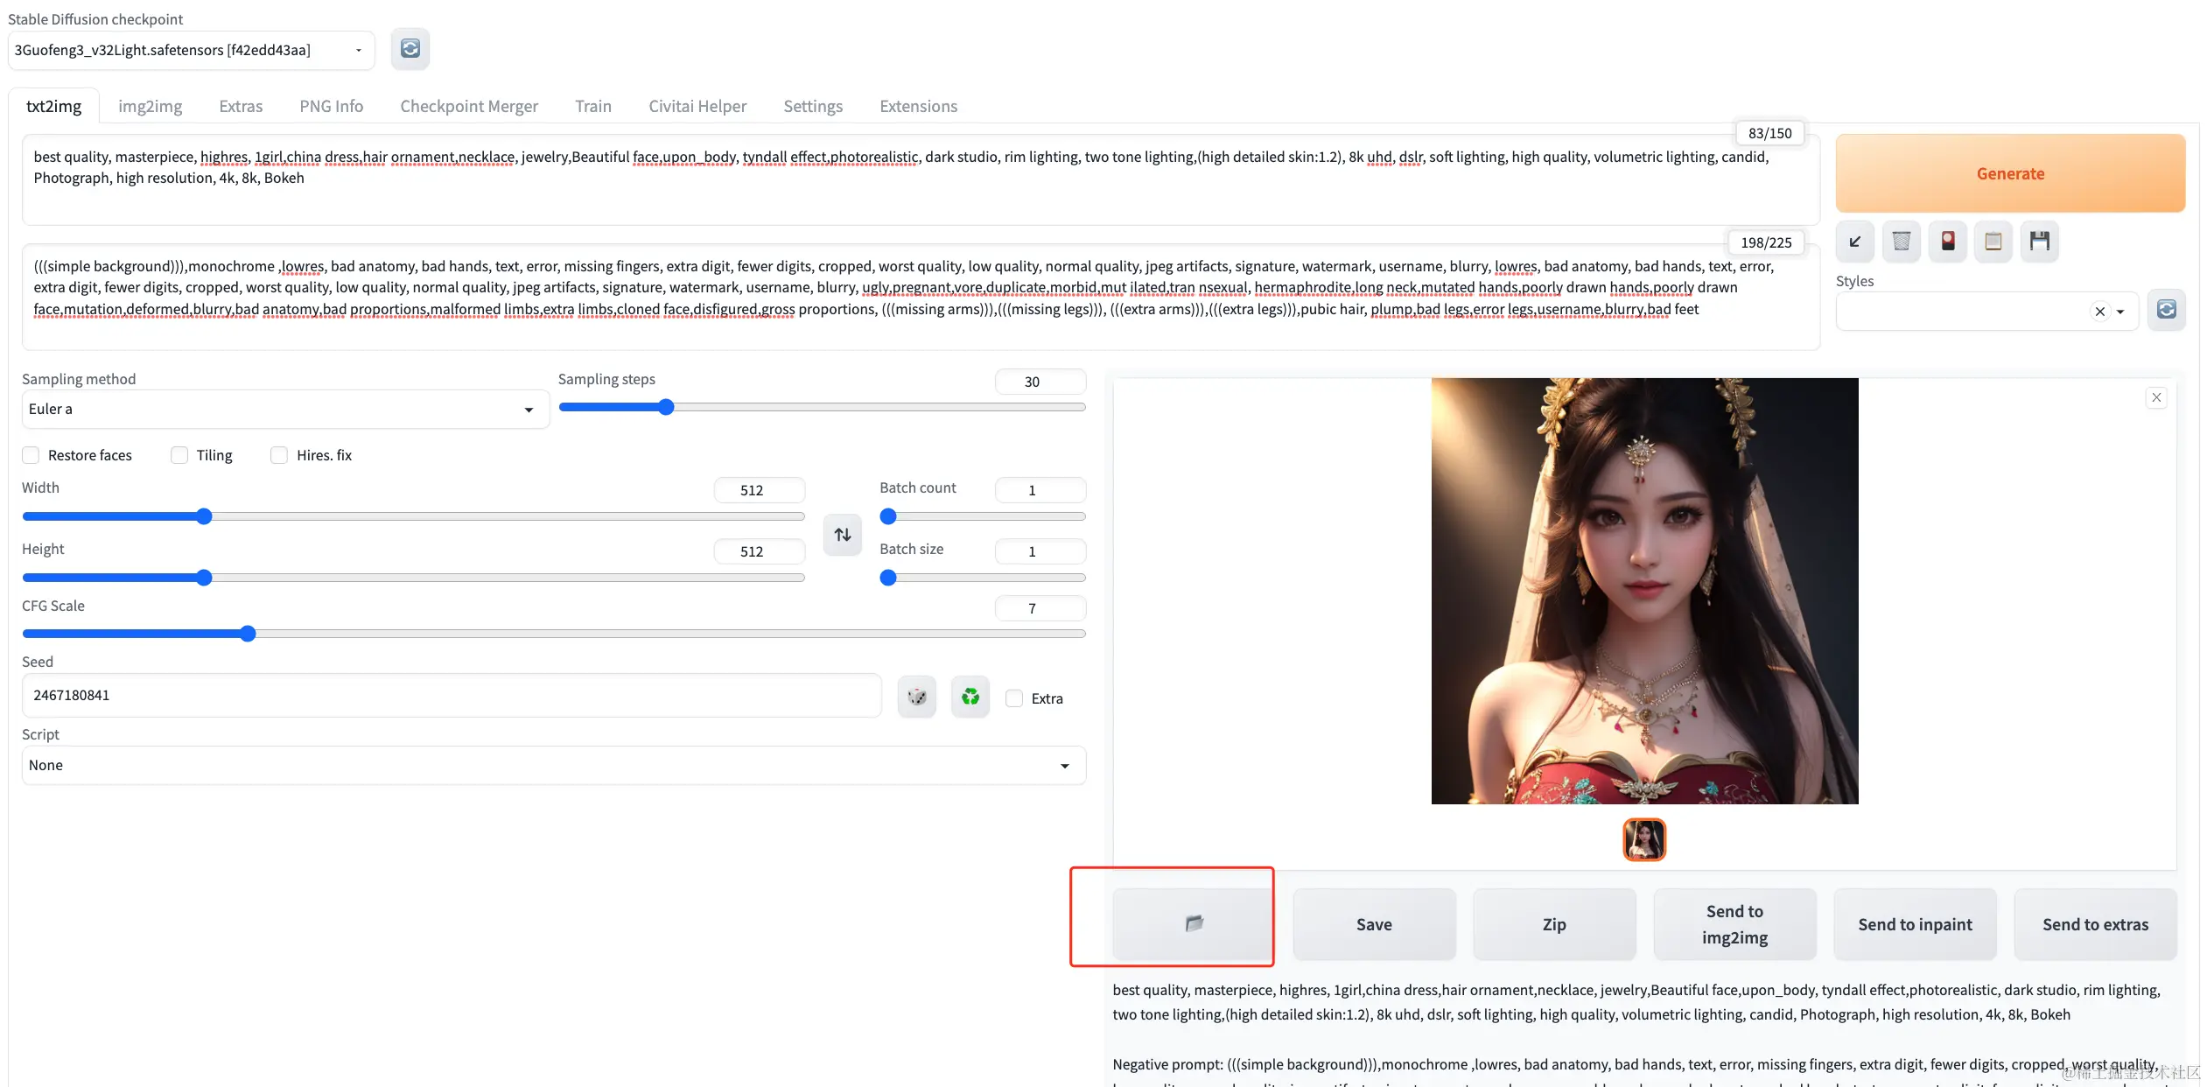2207x1087 pixels.
Task: Click the red card extra-networks icon
Action: pyautogui.click(x=1947, y=242)
